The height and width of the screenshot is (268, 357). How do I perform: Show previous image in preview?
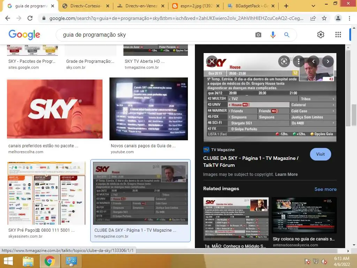(x=313, y=61)
